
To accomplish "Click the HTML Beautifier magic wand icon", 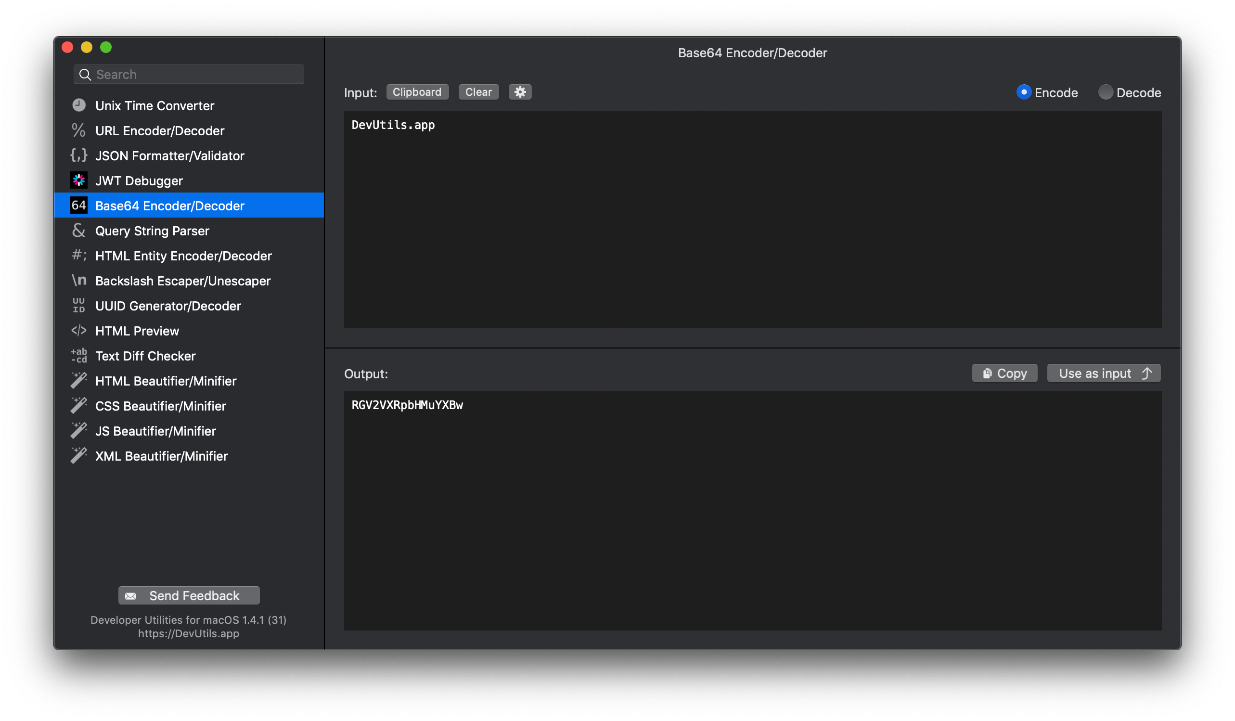I will pos(79,380).
